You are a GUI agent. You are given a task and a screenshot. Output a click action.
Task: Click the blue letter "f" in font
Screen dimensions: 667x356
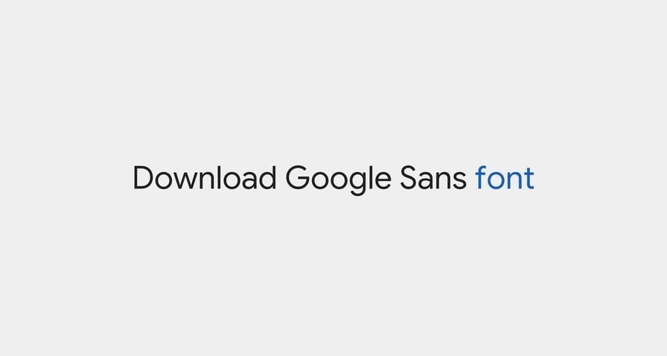pos(481,177)
